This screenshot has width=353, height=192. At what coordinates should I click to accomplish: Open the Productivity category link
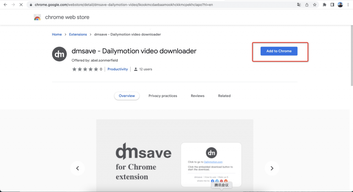point(118,69)
